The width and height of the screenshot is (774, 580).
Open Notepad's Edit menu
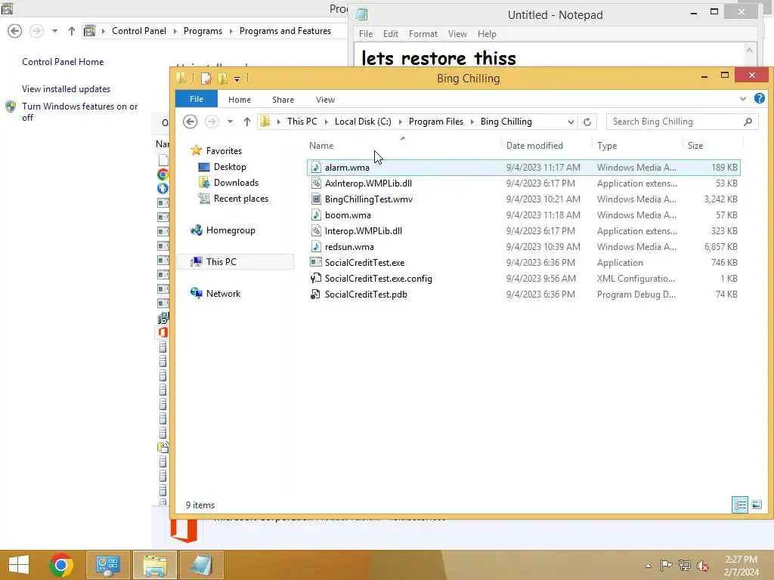pyautogui.click(x=391, y=33)
